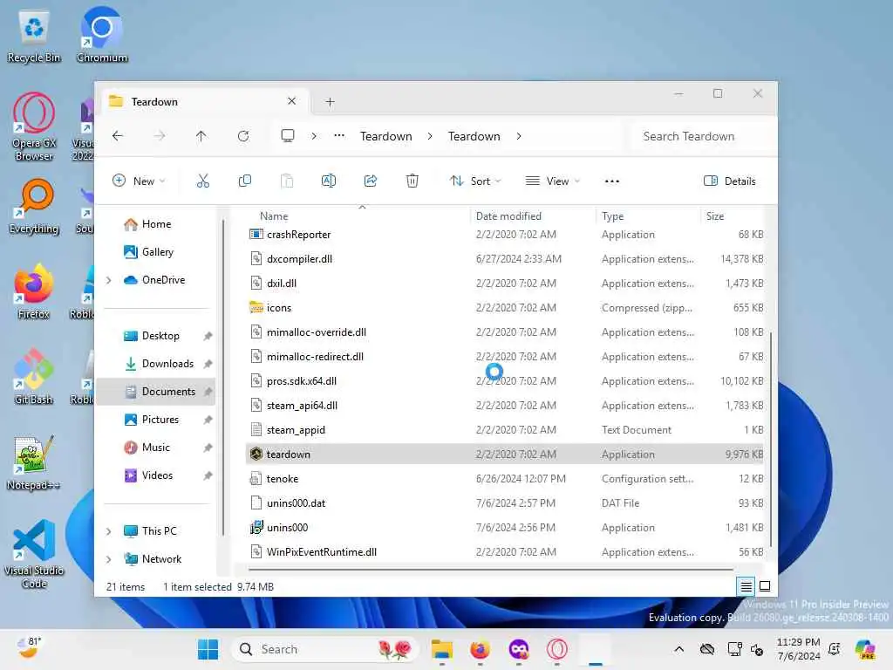This screenshot has width=893, height=670.
Task: Click the taskbar Search box
Action: point(324,649)
